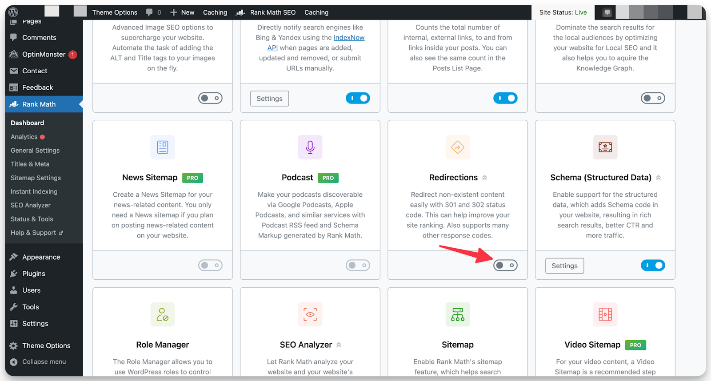Screen dimensions: 711x381
Task: Toggle the Podcast module switch
Action: [358, 266]
